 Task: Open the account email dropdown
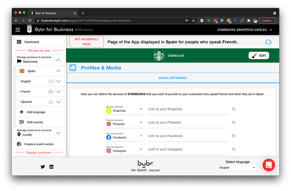tap(245, 30)
